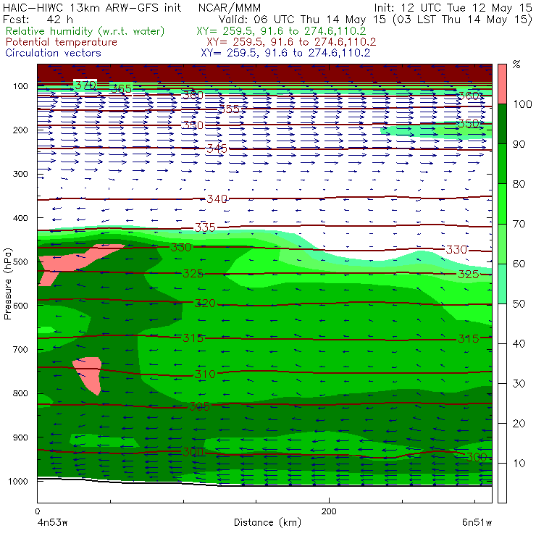This screenshot has width=536, height=536.
Task: Click the '600' pressure axis label
Action: (x=20, y=306)
